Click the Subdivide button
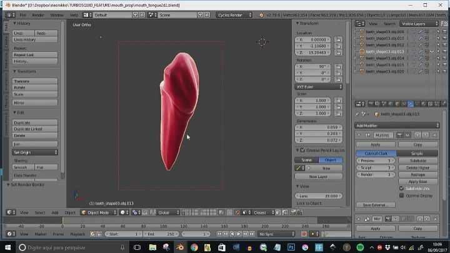 click(418, 160)
